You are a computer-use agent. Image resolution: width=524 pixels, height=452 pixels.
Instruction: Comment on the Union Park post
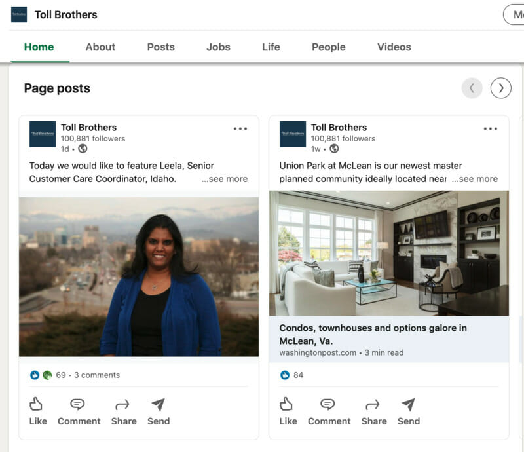(x=329, y=411)
